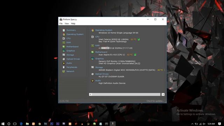Open the View menu
Screen dimensions: 224x126
pos(67,23)
